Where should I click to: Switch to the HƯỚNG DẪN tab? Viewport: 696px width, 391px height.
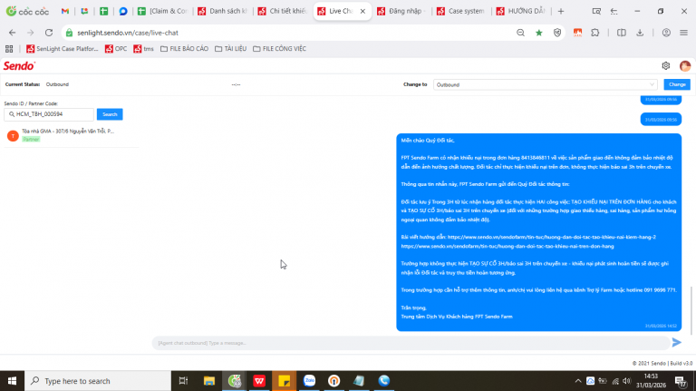pos(521,11)
